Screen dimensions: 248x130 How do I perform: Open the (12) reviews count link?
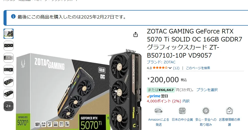click(x=176, y=68)
